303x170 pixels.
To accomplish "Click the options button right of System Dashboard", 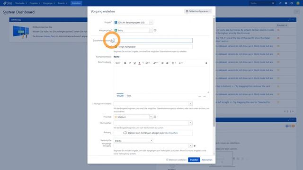I will 297,12.
